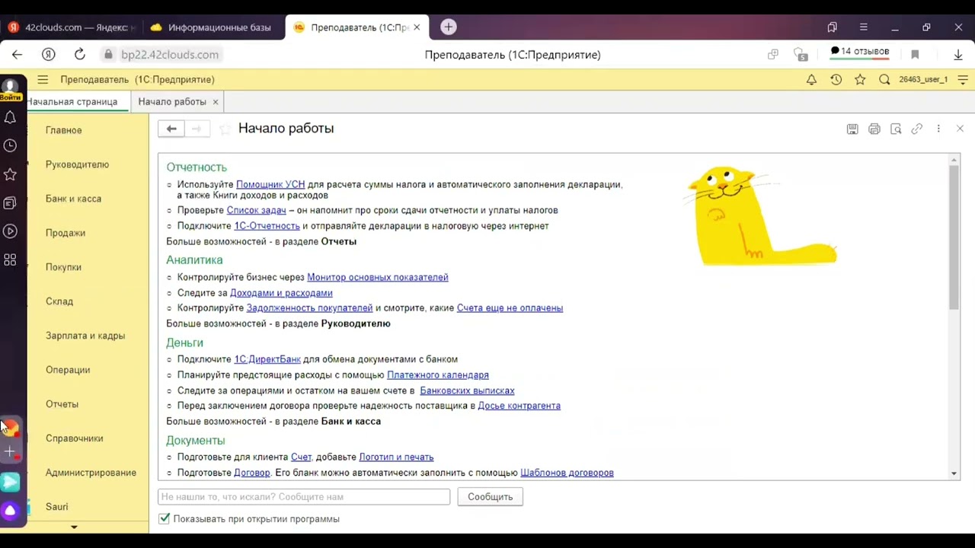Go back with the left arrow button
Screen dimensions: 975x548
[x=171, y=129]
